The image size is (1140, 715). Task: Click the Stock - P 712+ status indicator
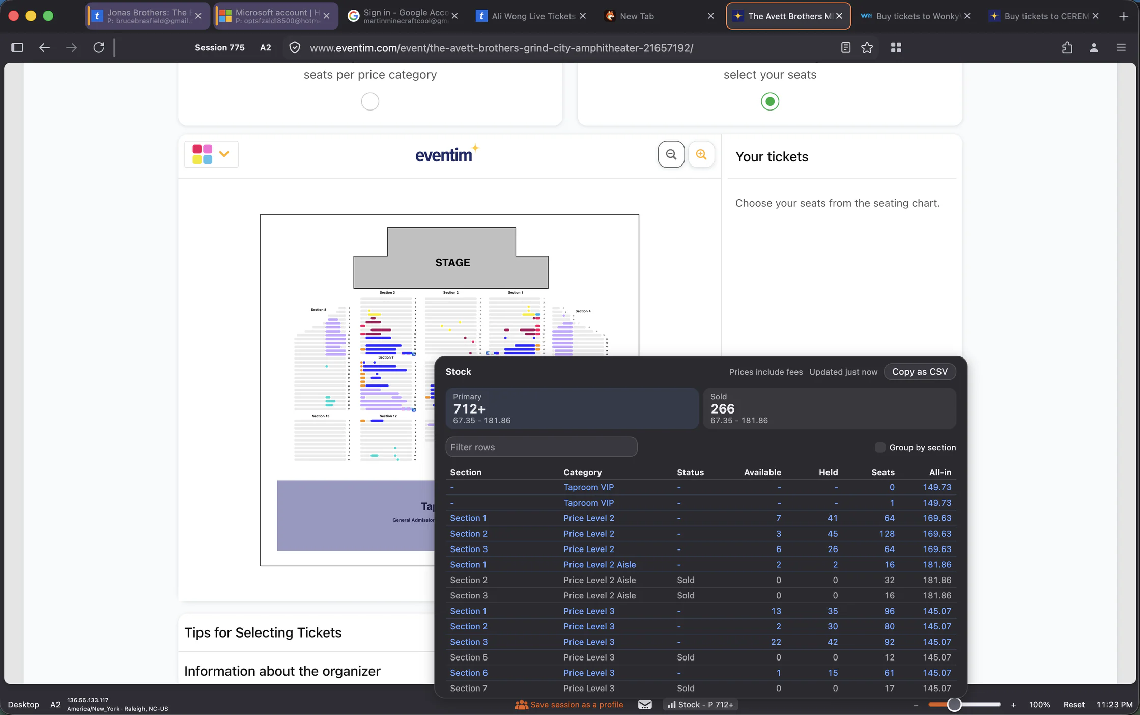pyautogui.click(x=700, y=705)
